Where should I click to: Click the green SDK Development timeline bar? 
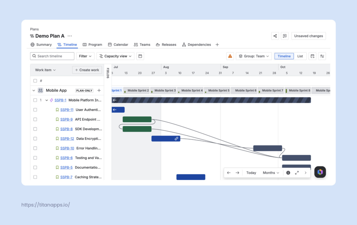137,129
